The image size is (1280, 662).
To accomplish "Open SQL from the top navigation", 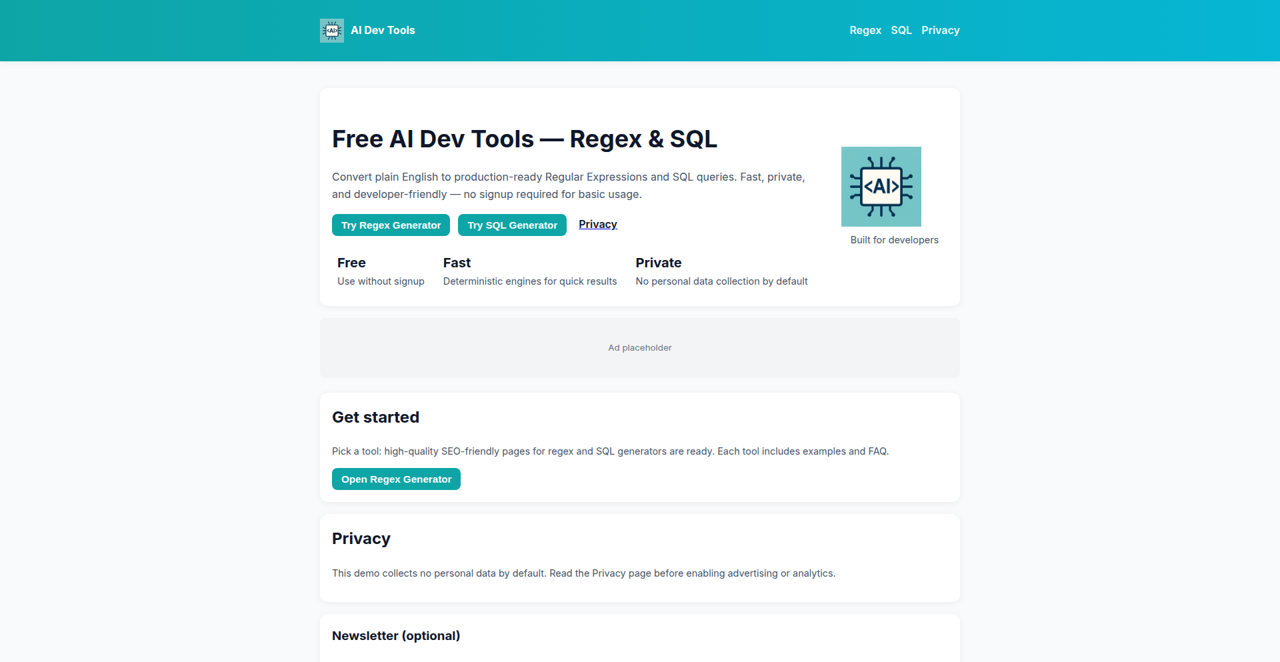I will 901,30.
